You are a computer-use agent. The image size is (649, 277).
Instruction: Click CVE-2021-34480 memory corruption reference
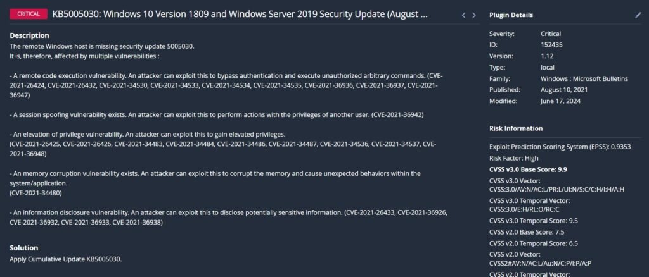pos(35,192)
